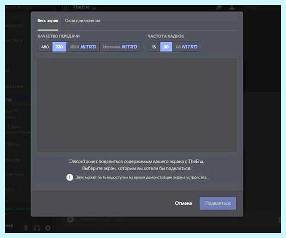Screen dimensions: 286x238
Task: Click 'Выберите экран' instruction text
Action: coord(136,168)
